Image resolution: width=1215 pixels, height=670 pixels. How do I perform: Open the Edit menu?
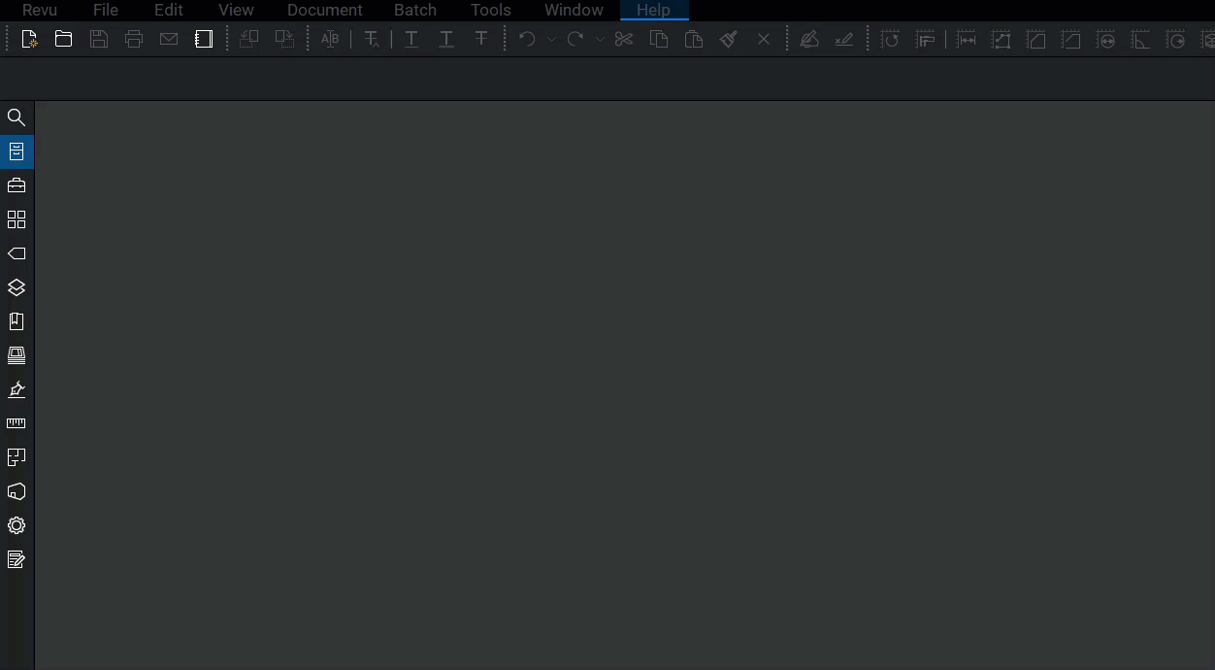point(169,10)
